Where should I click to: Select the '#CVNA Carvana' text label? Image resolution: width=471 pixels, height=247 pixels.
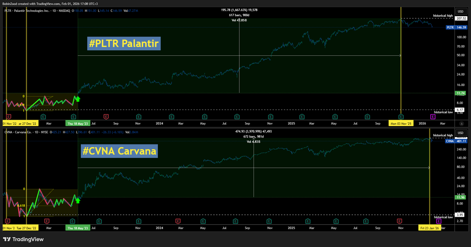[119, 150]
